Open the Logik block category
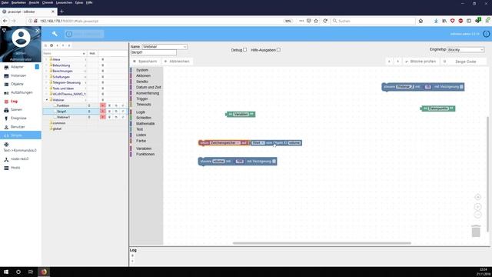Image resolution: width=492 pixels, height=277 pixels. (x=141, y=112)
